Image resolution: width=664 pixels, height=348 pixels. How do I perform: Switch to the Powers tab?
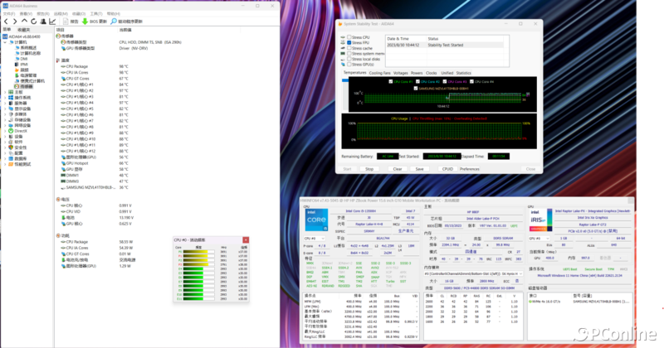[417, 73]
